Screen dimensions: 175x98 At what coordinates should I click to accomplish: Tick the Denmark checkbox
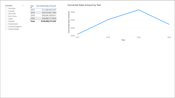coord(6,14)
